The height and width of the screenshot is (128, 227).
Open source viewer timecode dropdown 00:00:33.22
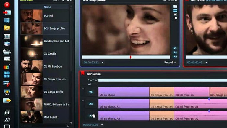[103, 63]
